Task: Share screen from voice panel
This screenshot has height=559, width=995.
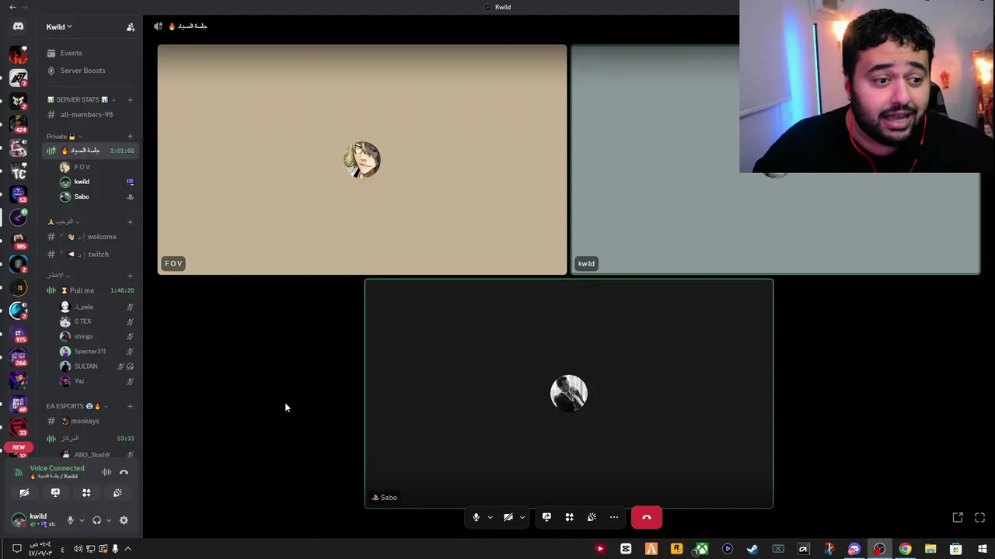Action: point(55,493)
